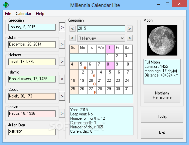Image resolution: width=189 pixels, height=145 pixels.
Task: Open the Help menu
Action: pyautogui.click(x=40, y=14)
